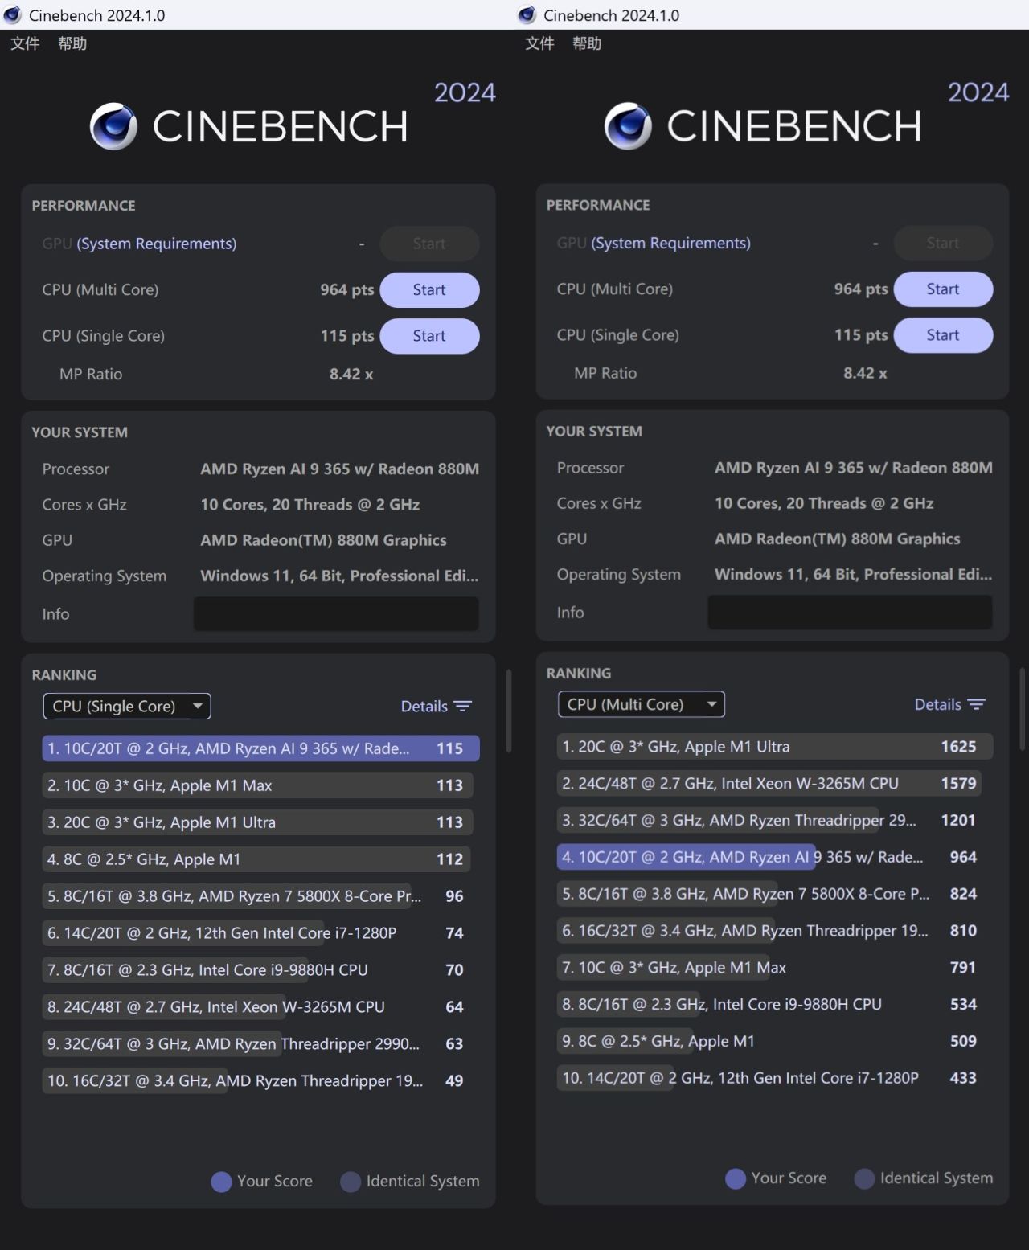Click the Cinebench app icon in left window title bar
This screenshot has height=1250, width=1029.
click(x=12, y=15)
